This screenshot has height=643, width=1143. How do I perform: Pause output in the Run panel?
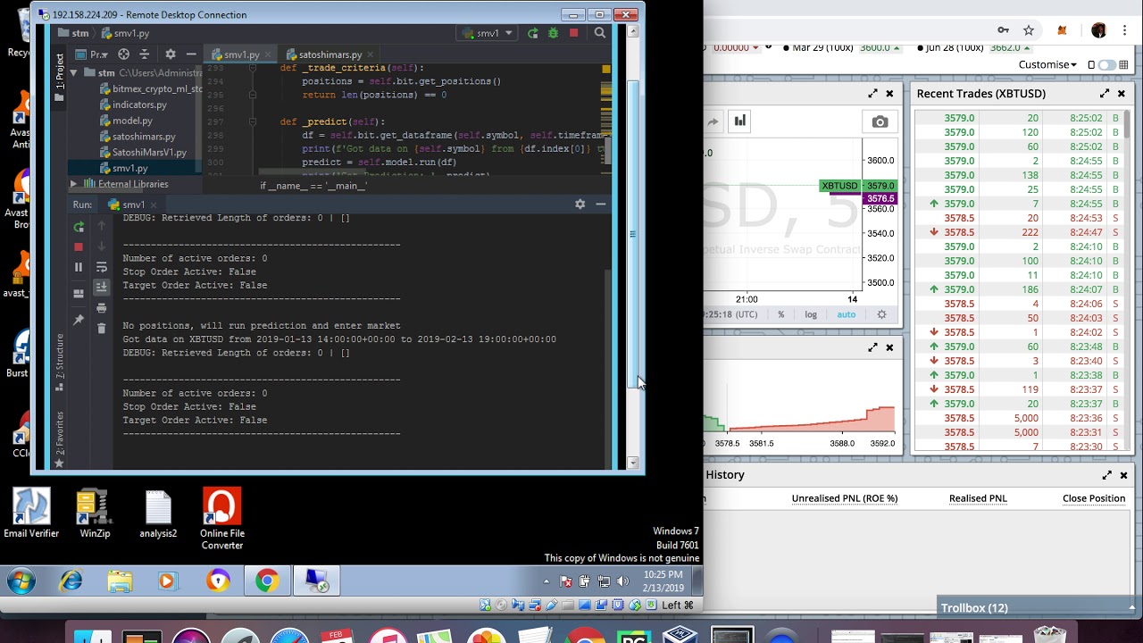click(x=79, y=267)
